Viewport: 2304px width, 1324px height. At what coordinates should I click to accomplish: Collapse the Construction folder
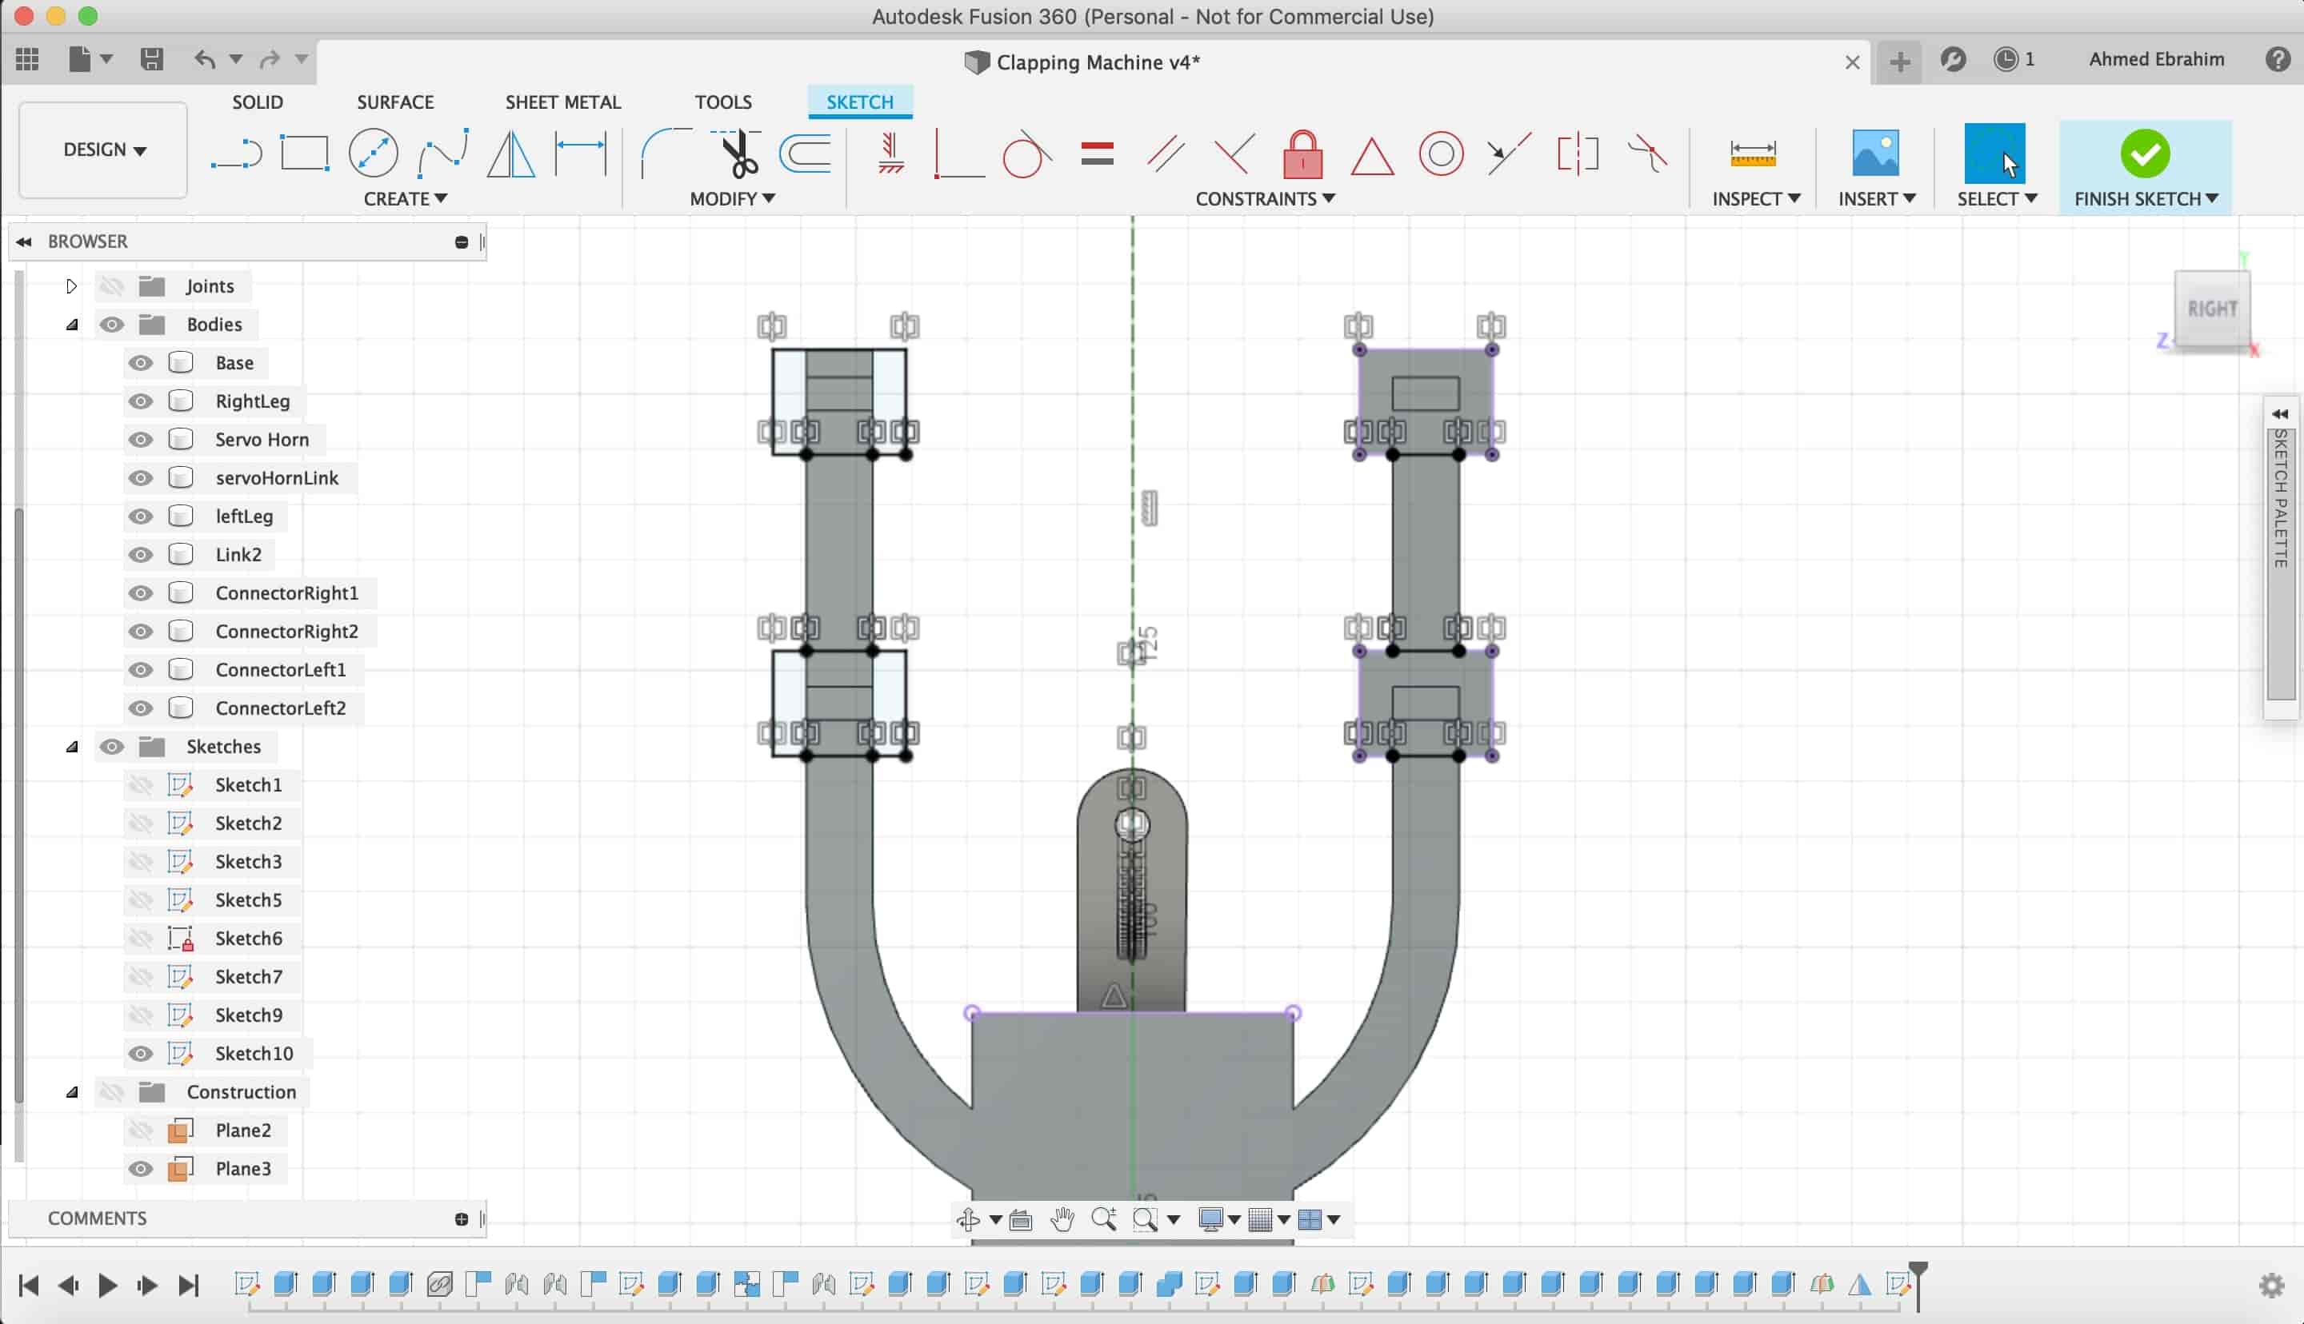(72, 1092)
